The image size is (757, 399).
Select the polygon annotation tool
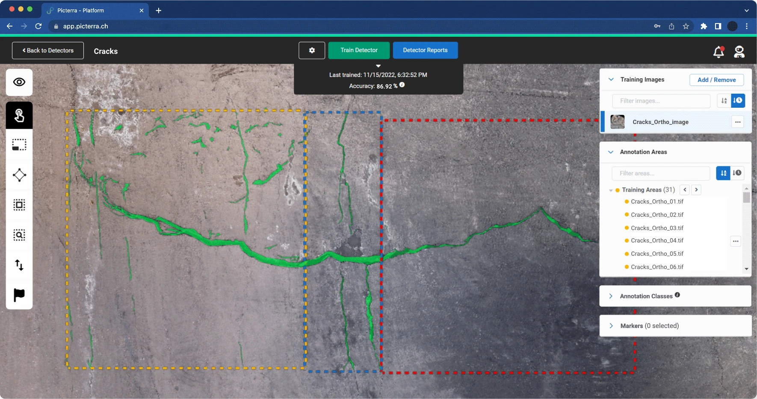tap(19, 175)
